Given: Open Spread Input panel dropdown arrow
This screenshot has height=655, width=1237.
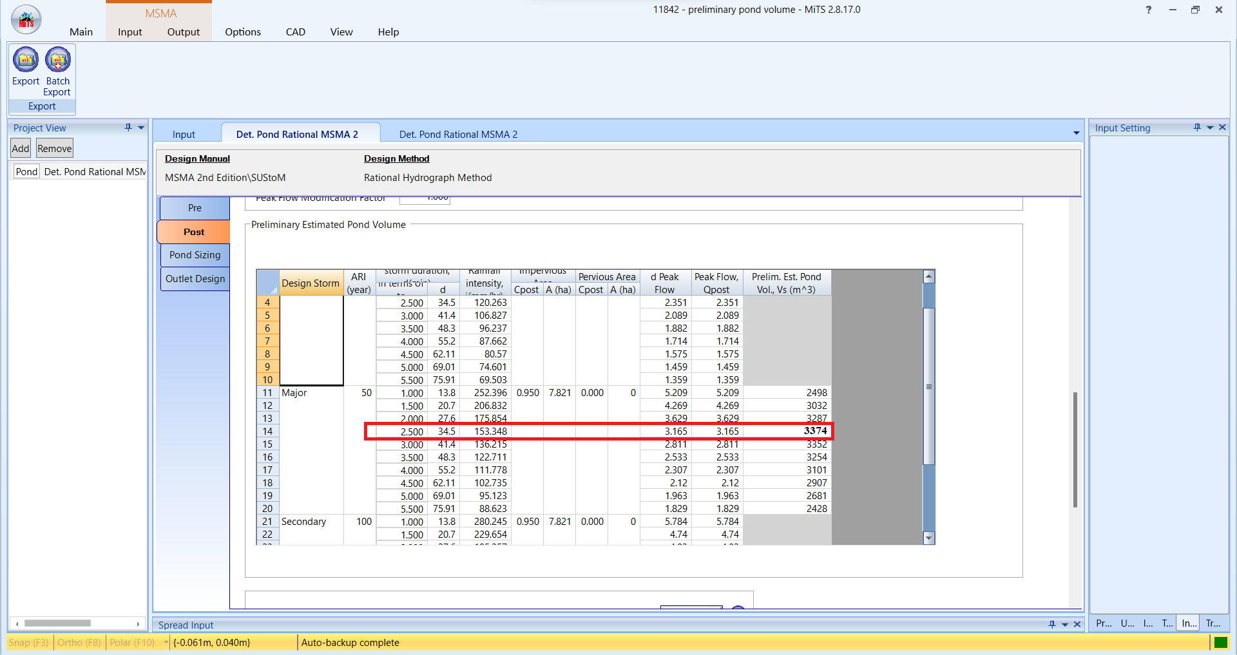Looking at the screenshot, I should [x=1065, y=625].
